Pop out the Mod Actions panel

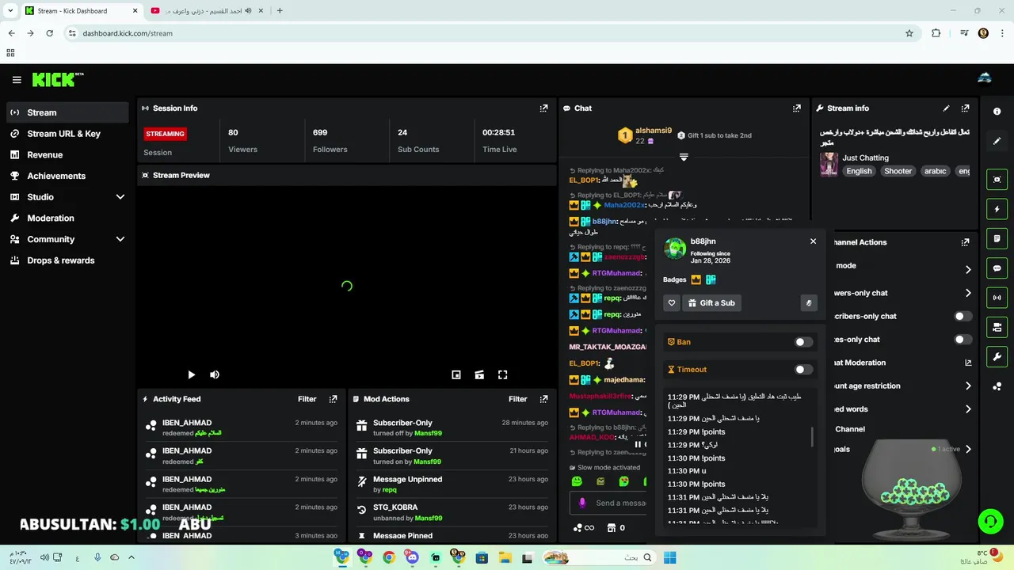[x=543, y=399]
